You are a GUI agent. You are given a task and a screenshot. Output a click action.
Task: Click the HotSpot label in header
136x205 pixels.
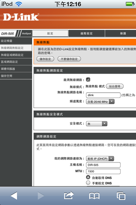(x=26, y=34)
